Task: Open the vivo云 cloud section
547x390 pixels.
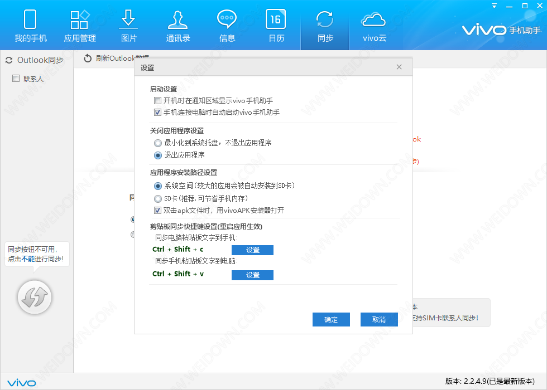Action: tap(374, 26)
